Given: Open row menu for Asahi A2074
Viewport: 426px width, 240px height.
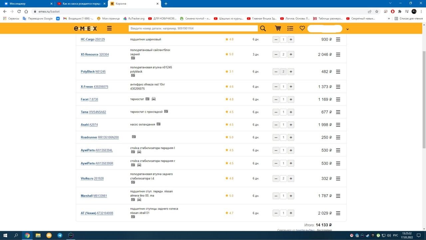Looking at the screenshot, I should (x=338, y=125).
